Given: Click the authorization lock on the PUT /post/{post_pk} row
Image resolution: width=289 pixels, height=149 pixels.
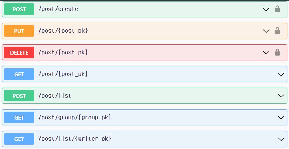Looking at the screenshot, I should click(277, 31).
